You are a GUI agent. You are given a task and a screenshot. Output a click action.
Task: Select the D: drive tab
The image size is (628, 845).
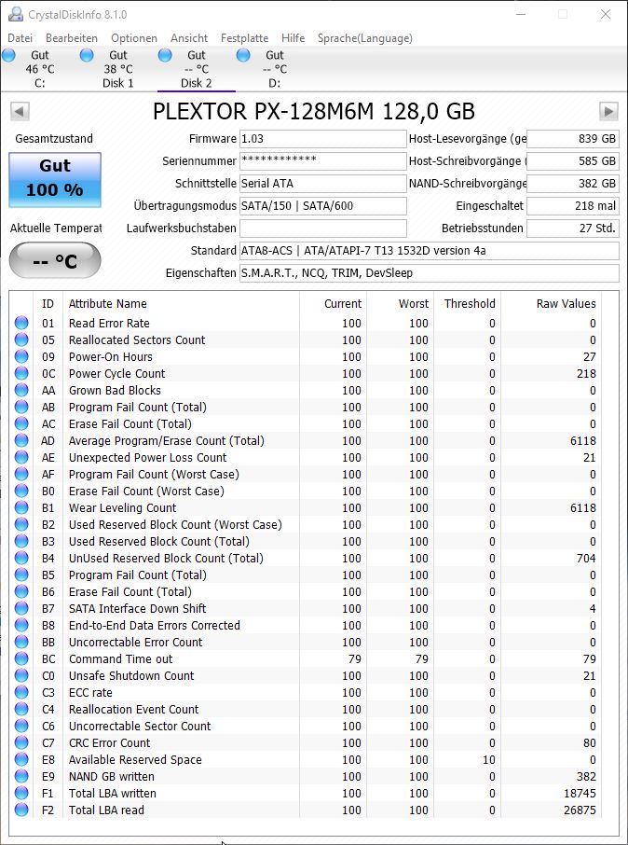click(x=275, y=69)
